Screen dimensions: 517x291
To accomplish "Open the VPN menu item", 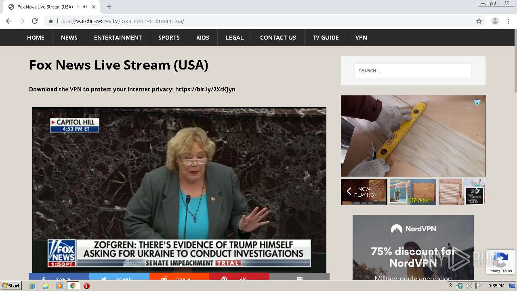I will coord(361,38).
